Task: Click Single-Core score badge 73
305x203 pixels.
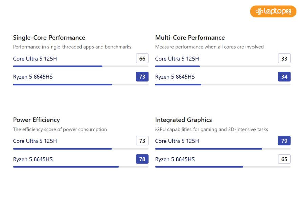Action: point(142,77)
